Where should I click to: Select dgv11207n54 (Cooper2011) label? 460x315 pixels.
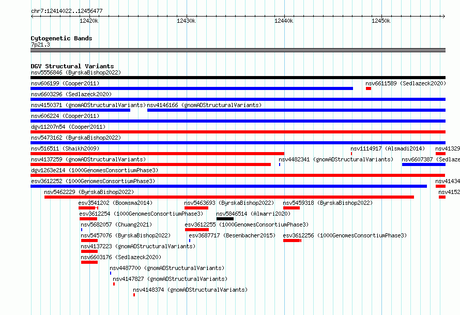coord(68,127)
